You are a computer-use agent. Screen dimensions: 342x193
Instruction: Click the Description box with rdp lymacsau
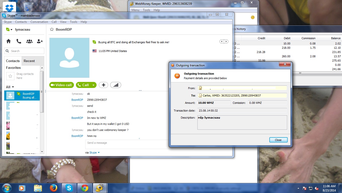tap(242, 122)
